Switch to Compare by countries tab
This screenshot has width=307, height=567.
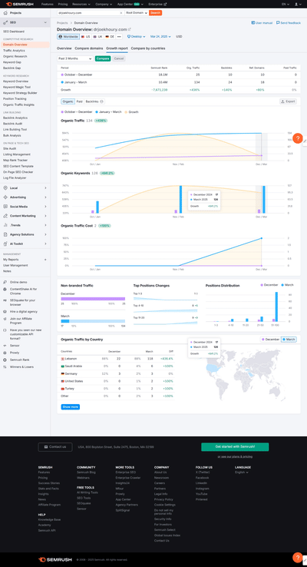(148, 48)
